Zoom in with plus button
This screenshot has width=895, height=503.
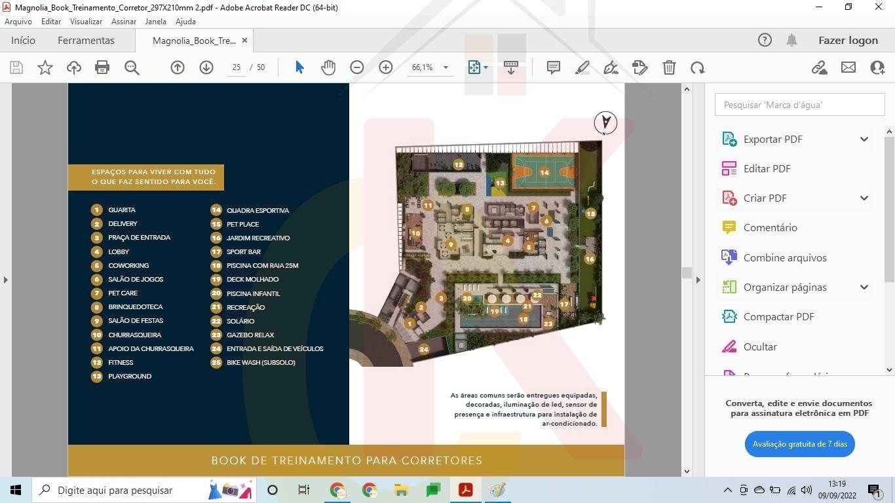[386, 67]
